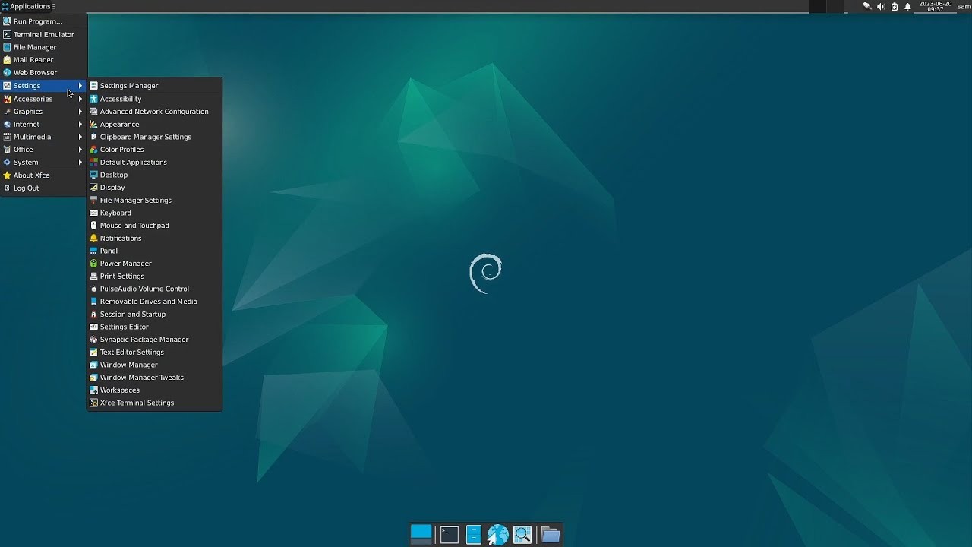The height and width of the screenshot is (547, 972).
Task: Click the battery power tray icon
Action: pos(895,6)
